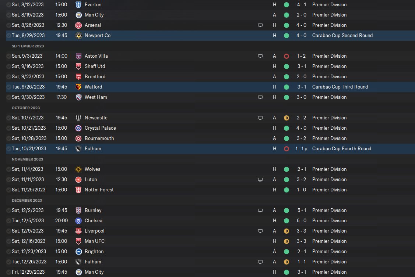Click TV broadcast icon on Aston Villa row
Screen dimensions: 415x277
coord(260,56)
